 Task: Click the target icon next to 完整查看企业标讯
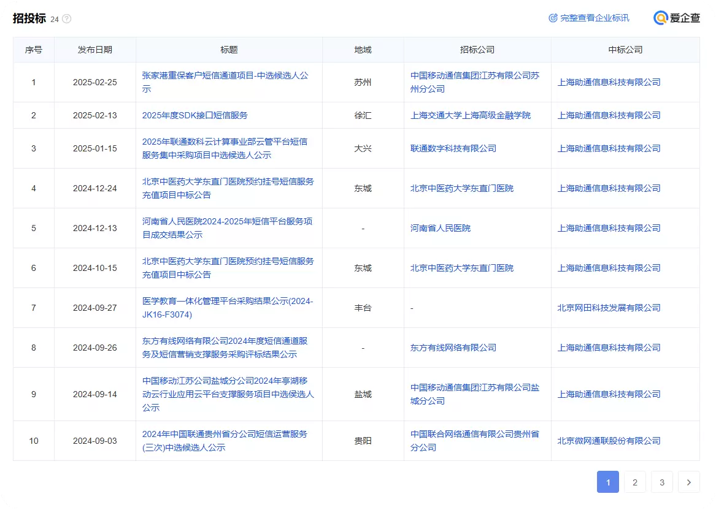point(553,18)
